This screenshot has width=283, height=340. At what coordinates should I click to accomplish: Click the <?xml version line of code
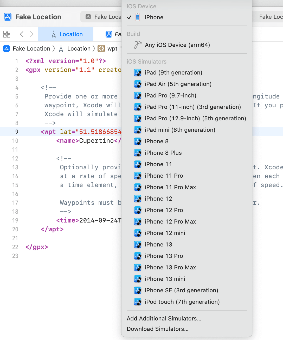click(x=66, y=61)
